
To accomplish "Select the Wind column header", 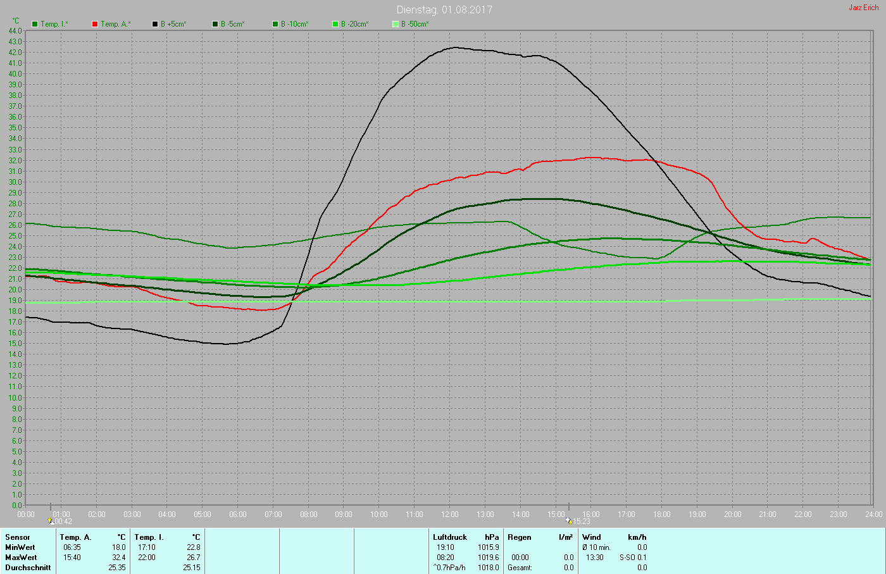I will coord(591,537).
